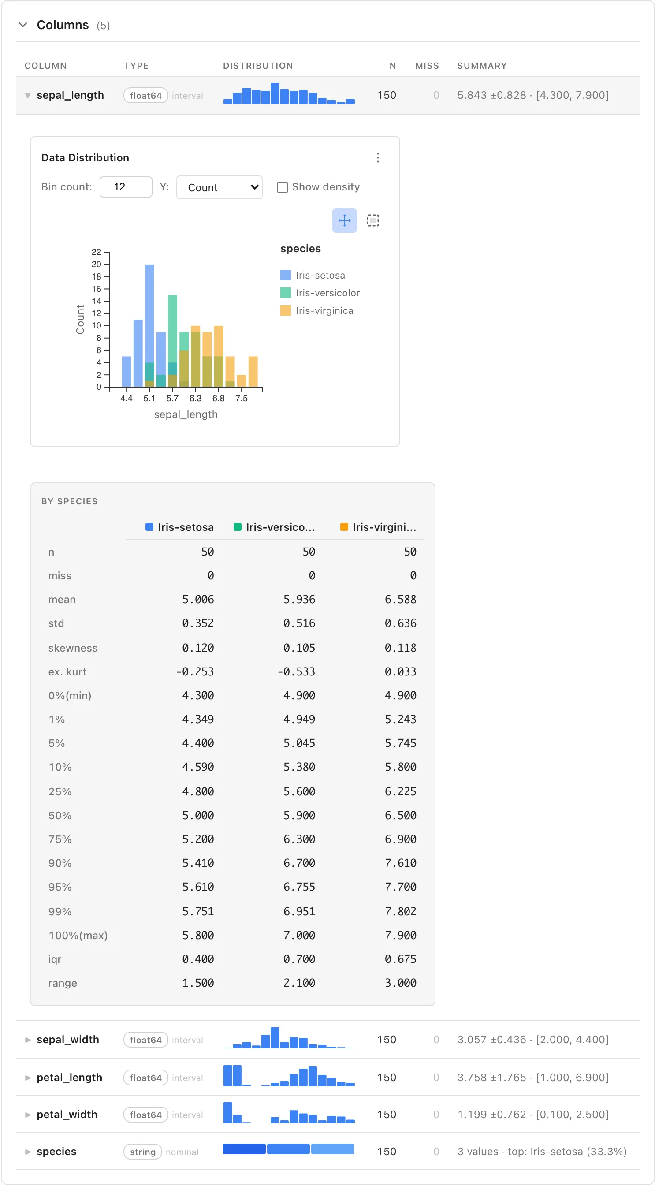This screenshot has width=655, height=1186.
Task: Enable the Show density checkbox
Action: [x=282, y=187]
